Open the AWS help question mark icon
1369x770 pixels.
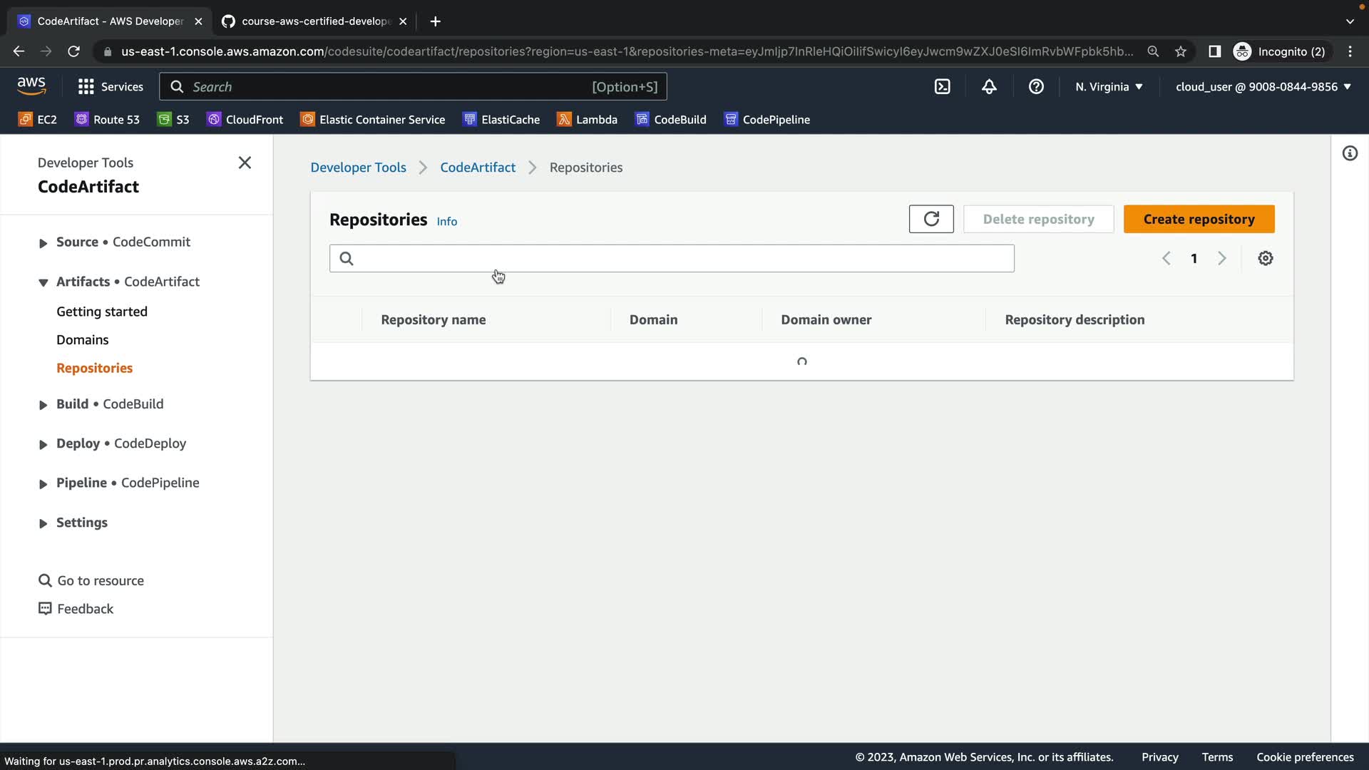(1036, 86)
